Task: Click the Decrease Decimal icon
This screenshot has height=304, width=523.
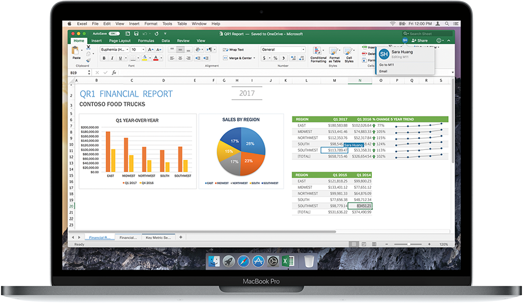Action: 302,58
